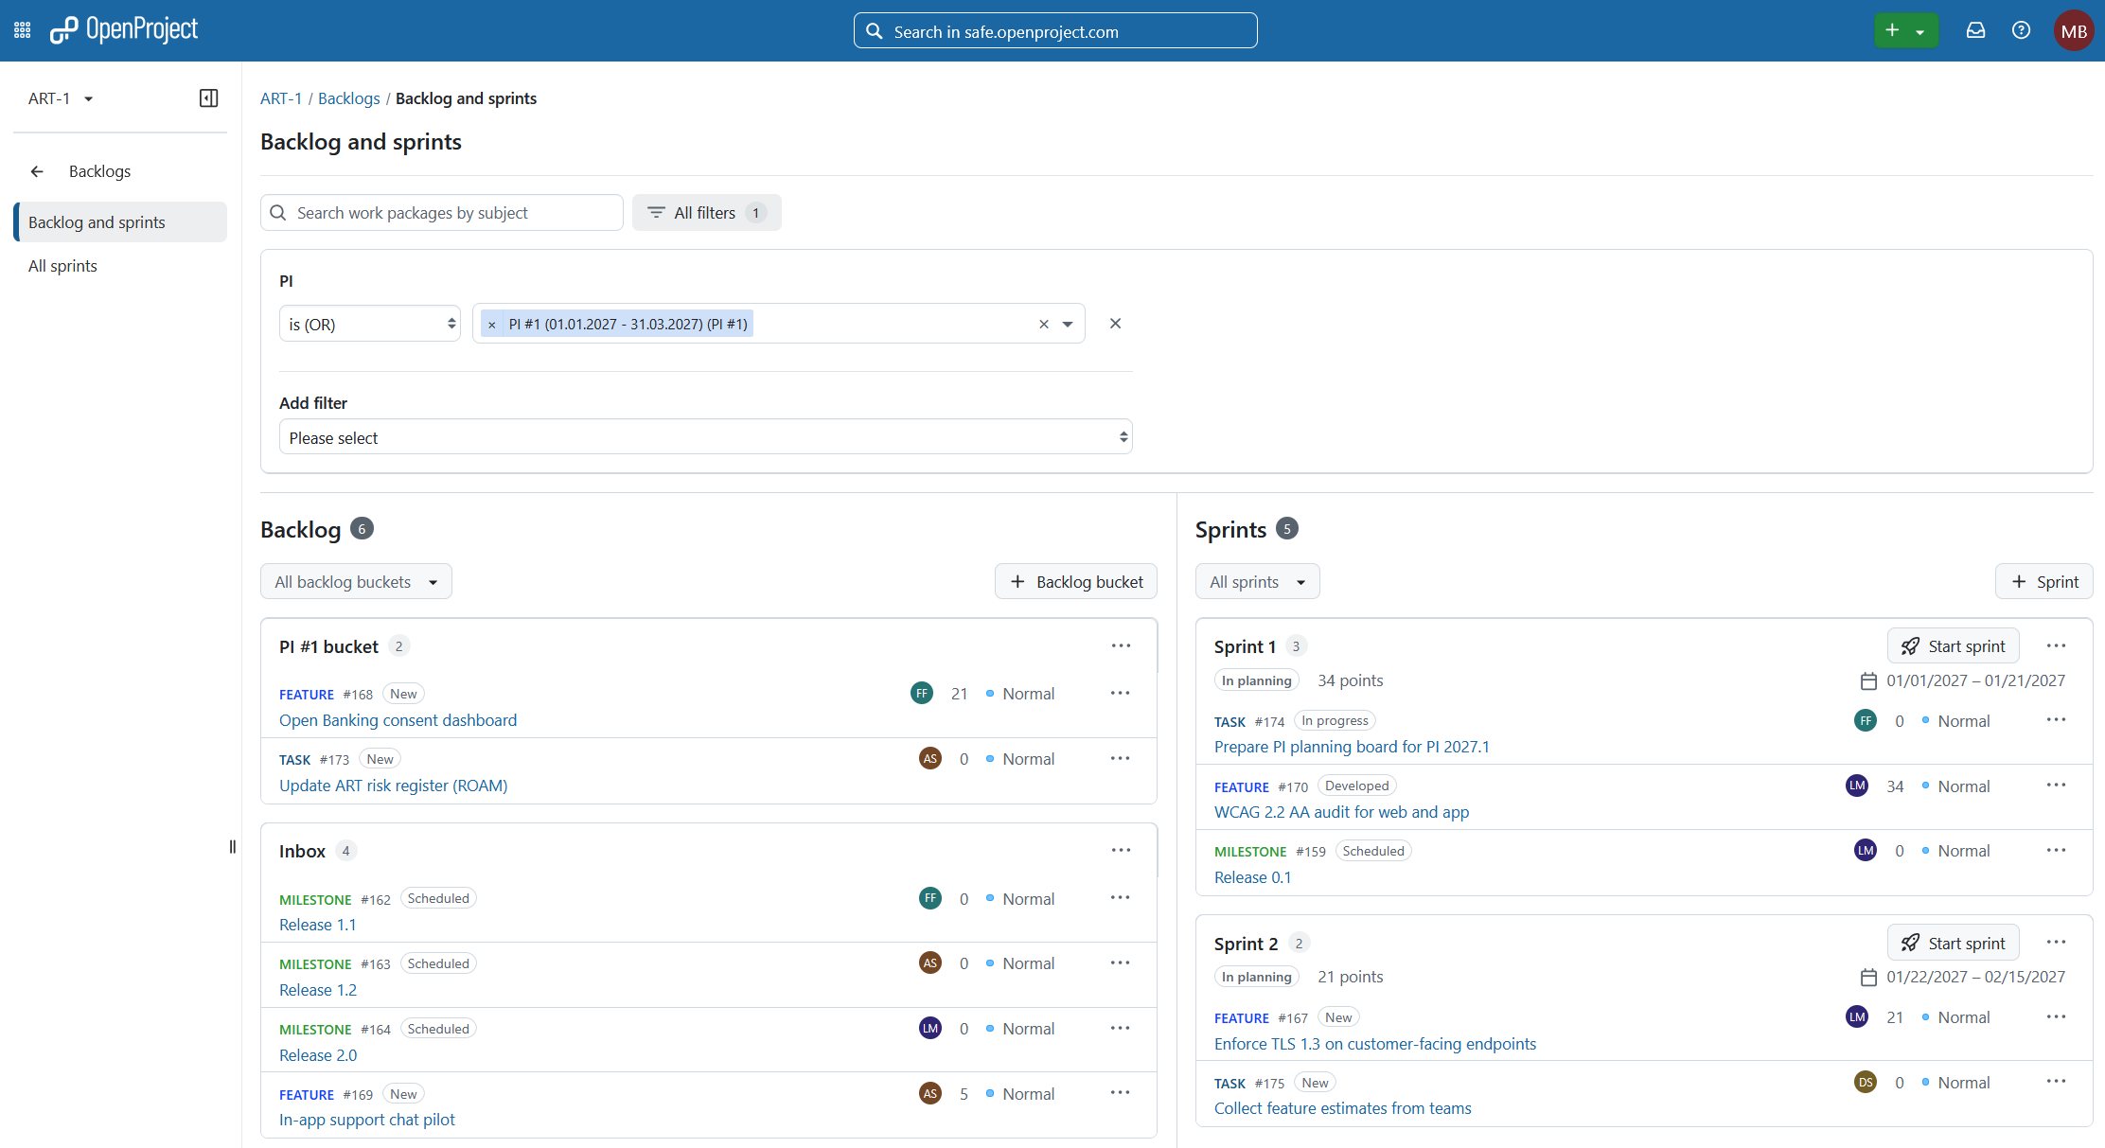Open MB user avatar menu

point(2074,30)
